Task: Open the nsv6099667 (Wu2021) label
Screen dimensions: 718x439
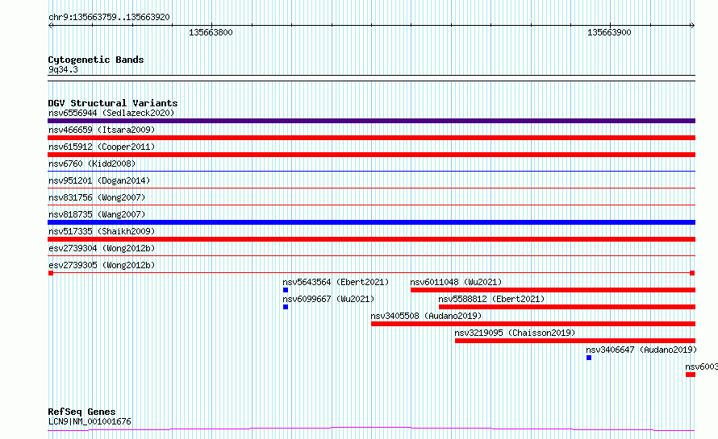Action: click(328, 299)
